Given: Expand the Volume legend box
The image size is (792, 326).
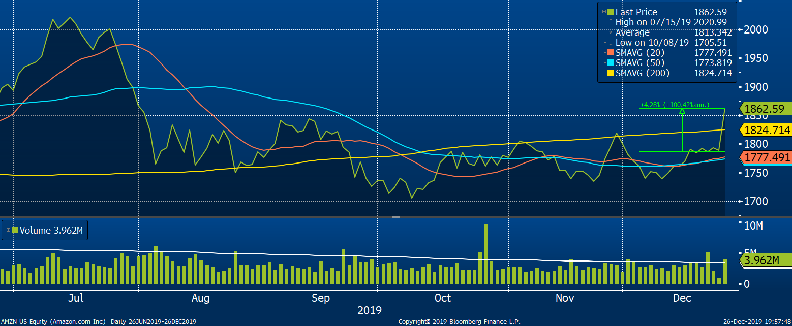Looking at the screenshot, I should (7, 230).
